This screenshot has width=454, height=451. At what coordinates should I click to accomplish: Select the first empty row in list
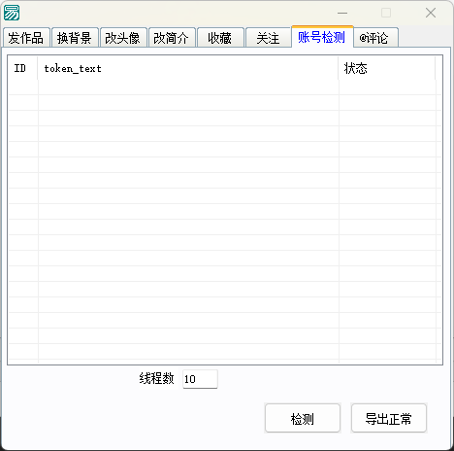point(225,87)
